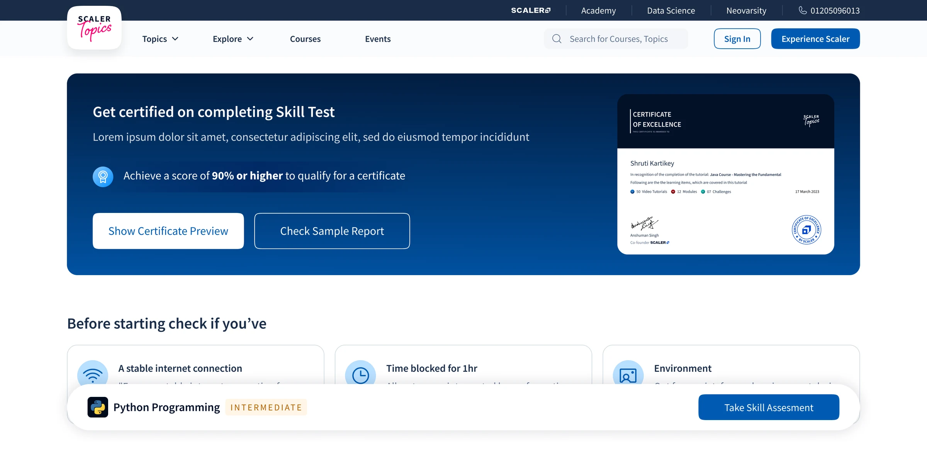Click the Scaler Topics logo on the certificate
This screenshot has width=927, height=451.
[x=811, y=121]
